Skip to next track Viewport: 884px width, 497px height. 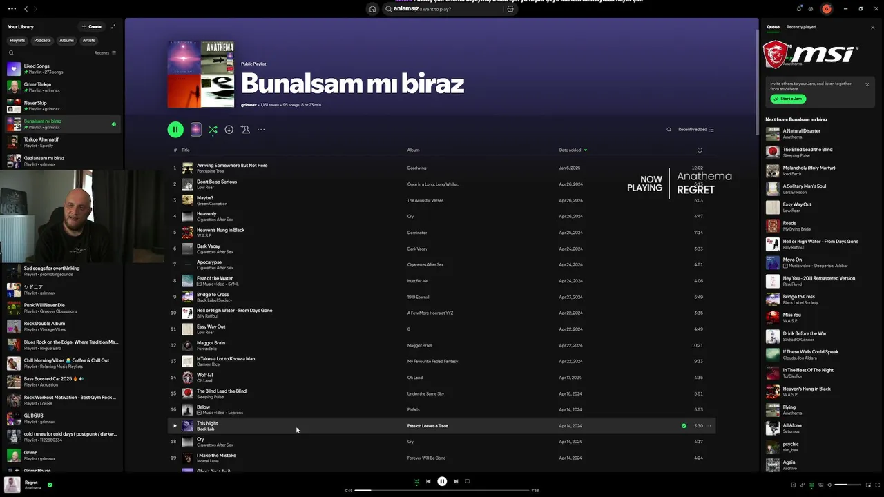[456, 482]
